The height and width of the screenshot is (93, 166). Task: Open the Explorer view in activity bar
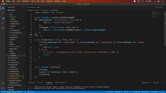[3, 8]
